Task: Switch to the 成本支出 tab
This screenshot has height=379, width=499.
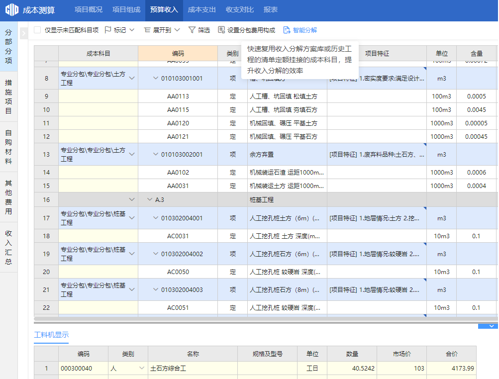Action: coord(201,10)
